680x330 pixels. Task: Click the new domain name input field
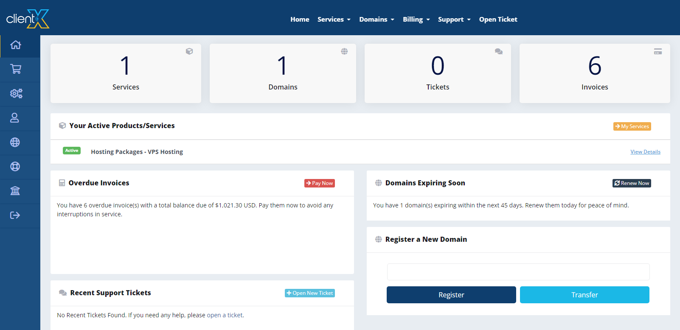click(518, 272)
